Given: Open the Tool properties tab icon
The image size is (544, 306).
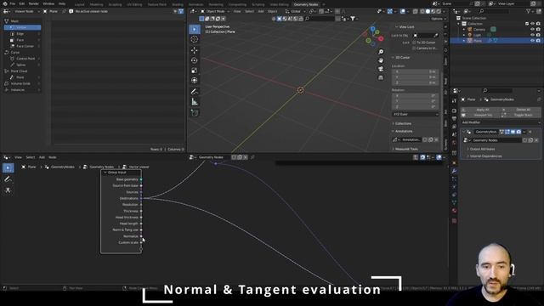Looking at the screenshot, I should [x=454, y=100].
